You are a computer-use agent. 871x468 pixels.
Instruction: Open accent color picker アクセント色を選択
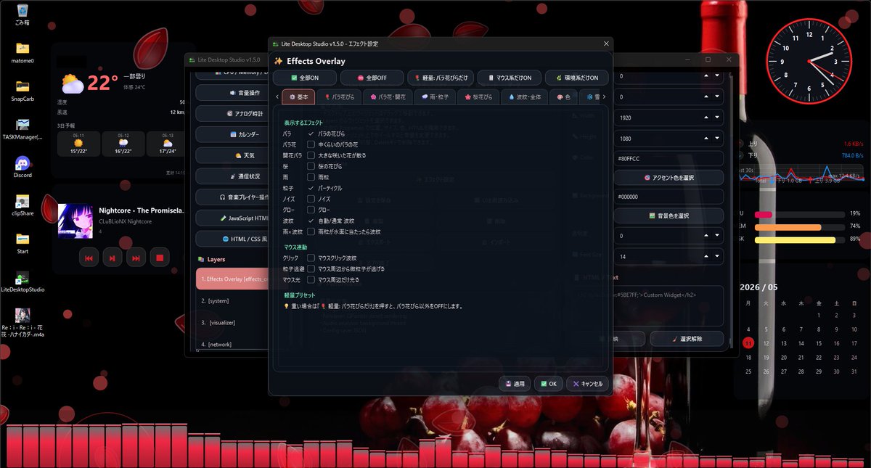point(668,177)
